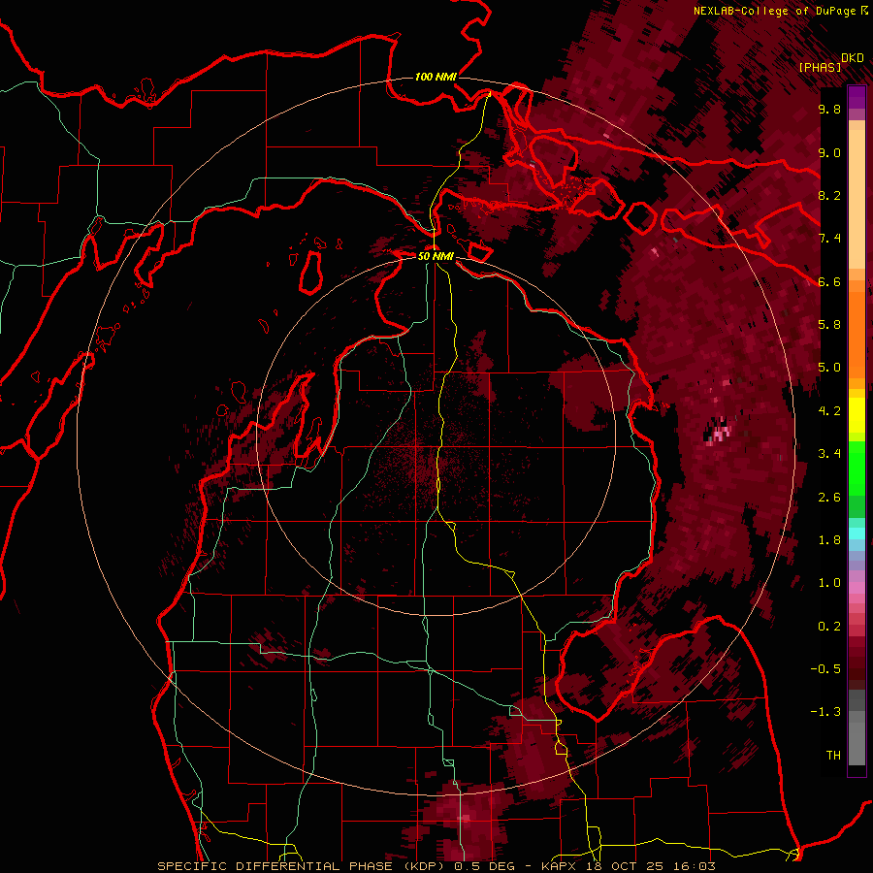Select the 1.8 scale value

pos(829,540)
